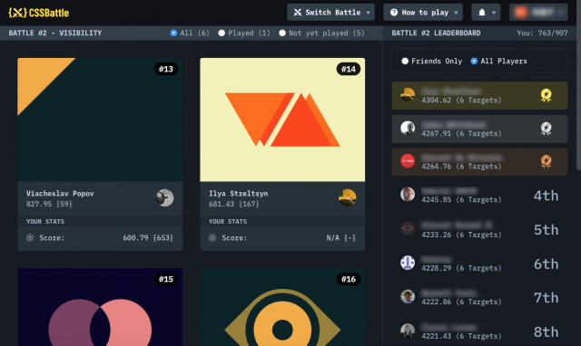Expand the How to play dropdown

(423, 13)
